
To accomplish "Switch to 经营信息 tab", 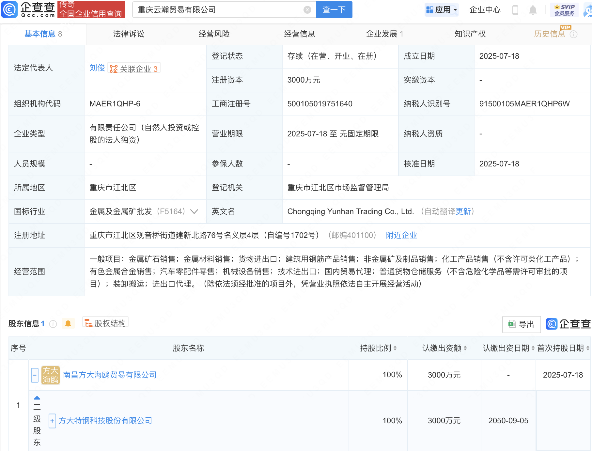I will [299, 34].
